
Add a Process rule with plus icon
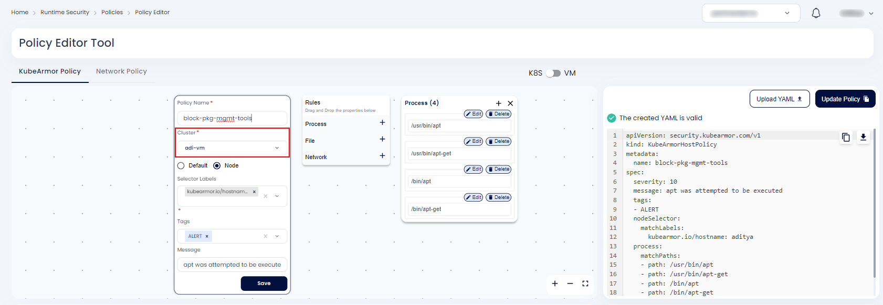pyautogui.click(x=382, y=123)
